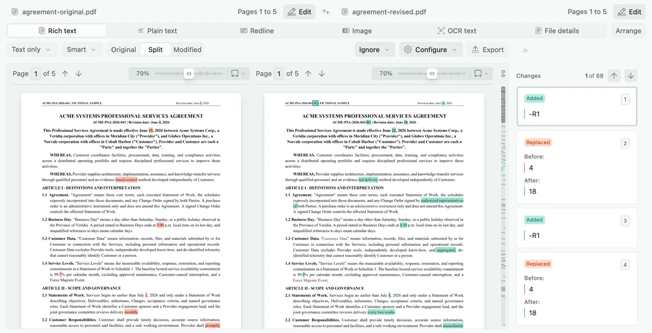Open the Ignore dropdown

pos(375,49)
